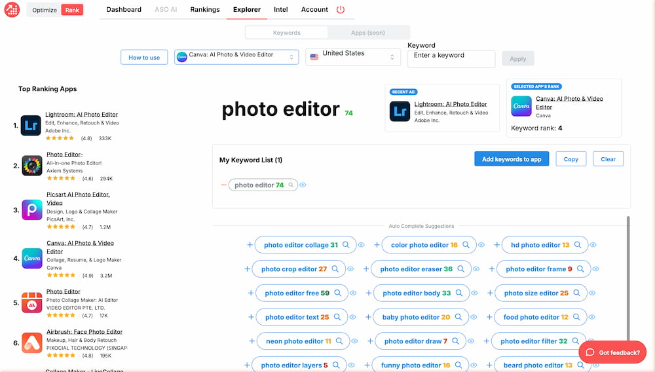Add 'baby photo editor' with plus icon
655x372 pixels.
click(x=368, y=317)
